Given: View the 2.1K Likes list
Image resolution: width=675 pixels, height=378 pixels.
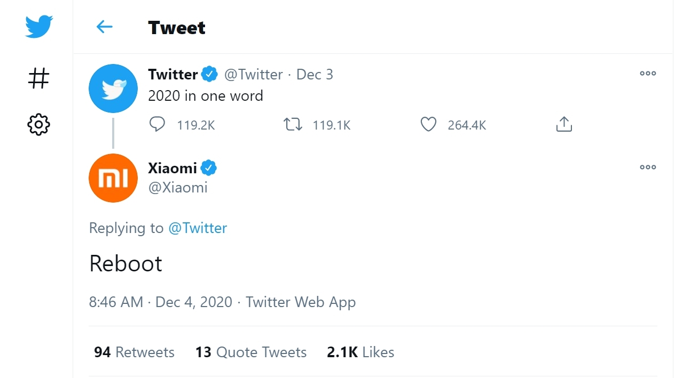Looking at the screenshot, I should tap(360, 352).
